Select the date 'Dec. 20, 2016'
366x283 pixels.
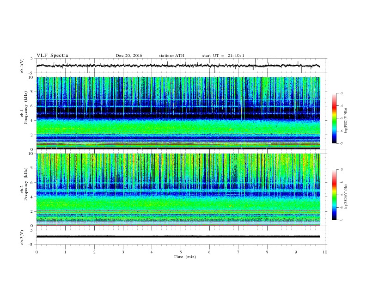129,55
